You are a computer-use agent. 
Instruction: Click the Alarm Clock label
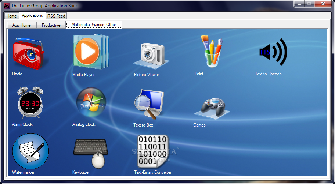click(22, 124)
